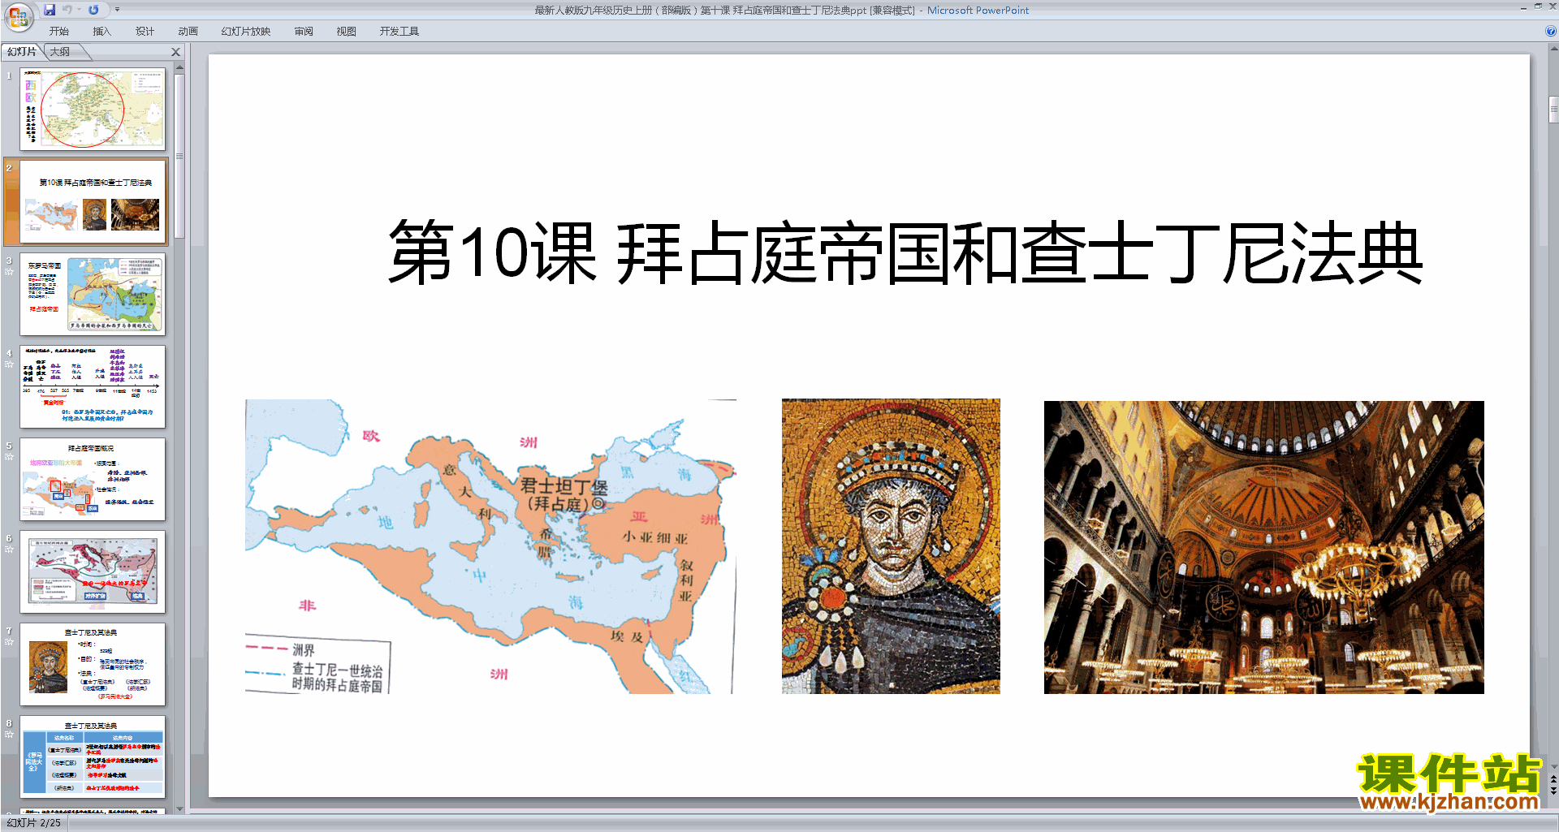
Task: Open the 视图 ribbon tab
Action: [346, 32]
